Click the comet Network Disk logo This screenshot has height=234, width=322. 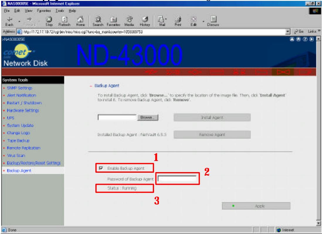(x=25, y=55)
